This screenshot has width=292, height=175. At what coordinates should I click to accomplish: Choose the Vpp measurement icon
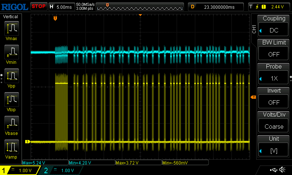coord(12,76)
